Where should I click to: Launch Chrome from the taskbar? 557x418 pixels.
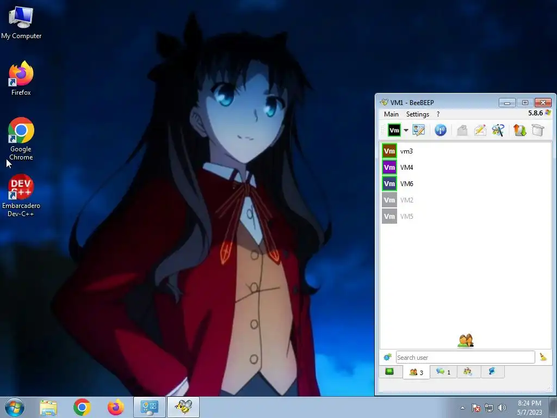point(82,407)
